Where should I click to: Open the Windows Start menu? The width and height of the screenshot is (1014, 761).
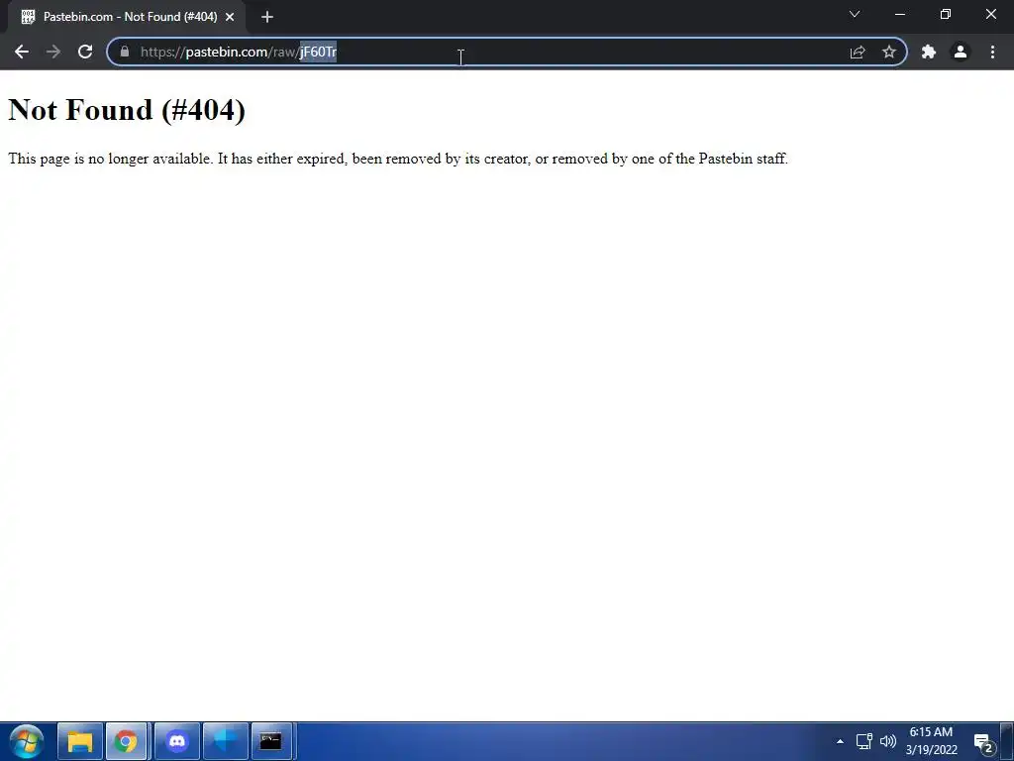(27, 741)
